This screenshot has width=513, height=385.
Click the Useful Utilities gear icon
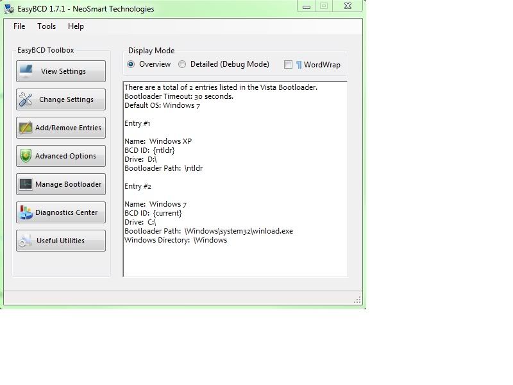pyautogui.click(x=26, y=241)
